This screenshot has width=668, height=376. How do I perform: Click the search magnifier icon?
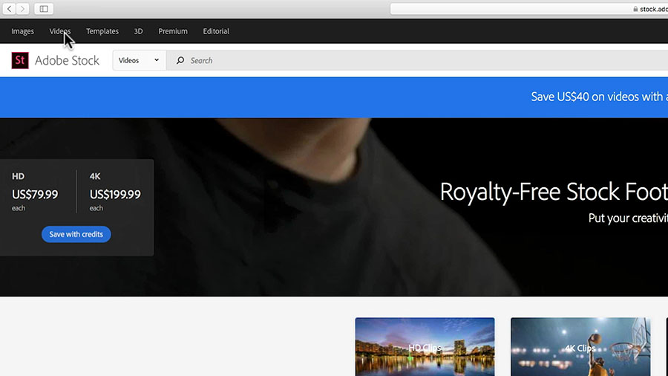click(x=180, y=60)
